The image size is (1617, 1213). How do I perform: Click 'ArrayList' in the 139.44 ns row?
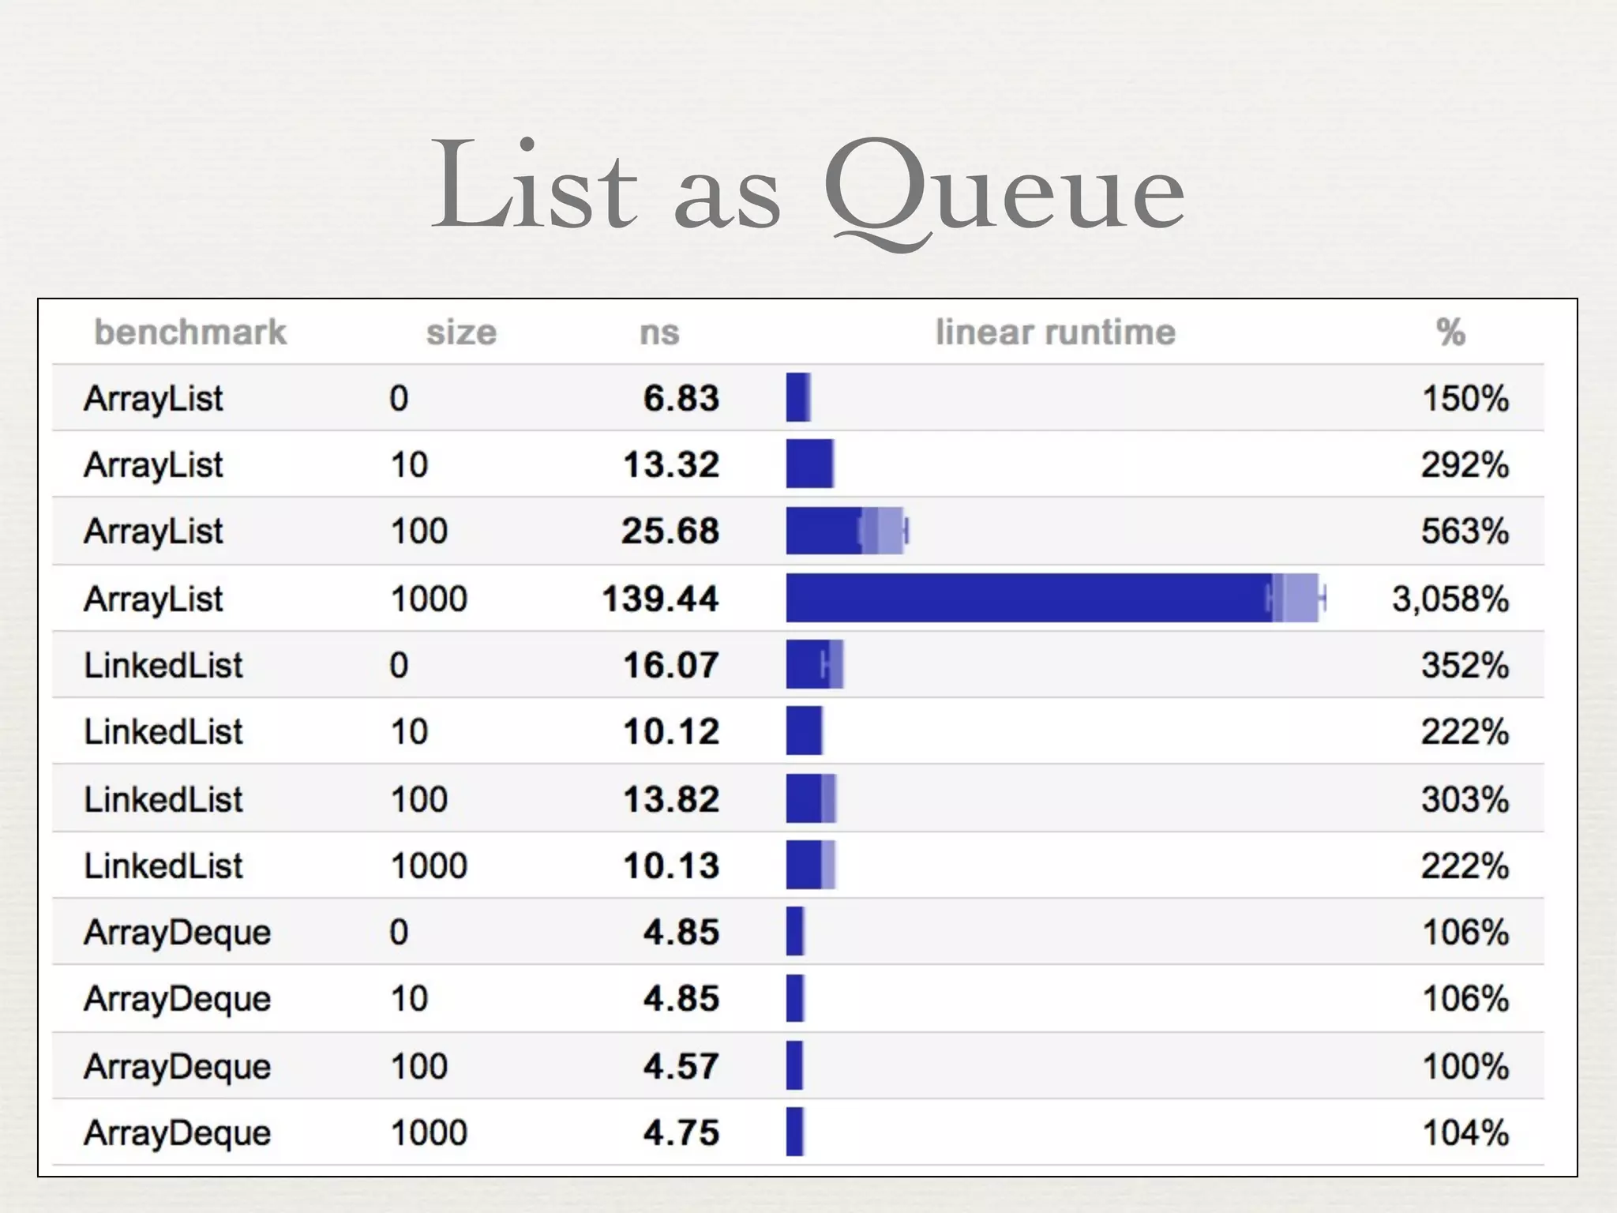[153, 599]
